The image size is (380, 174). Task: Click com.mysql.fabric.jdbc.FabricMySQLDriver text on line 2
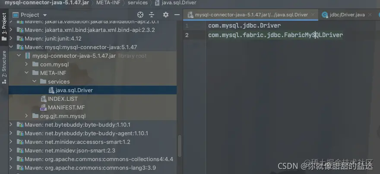(x=275, y=35)
